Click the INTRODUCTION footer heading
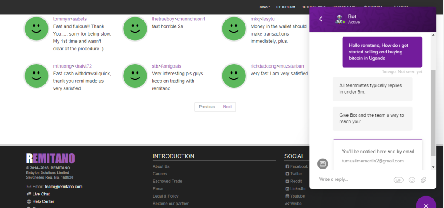The image size is (444, 208). point(173,156)
